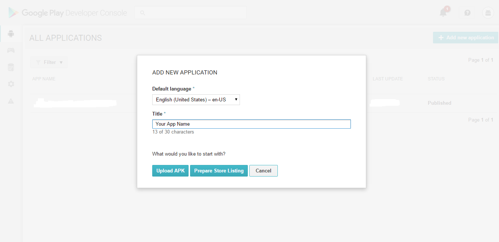Click the Last Update column header
Image resolution: width=499 pixels, height=242 pixels.
click(x=388, y=79)
